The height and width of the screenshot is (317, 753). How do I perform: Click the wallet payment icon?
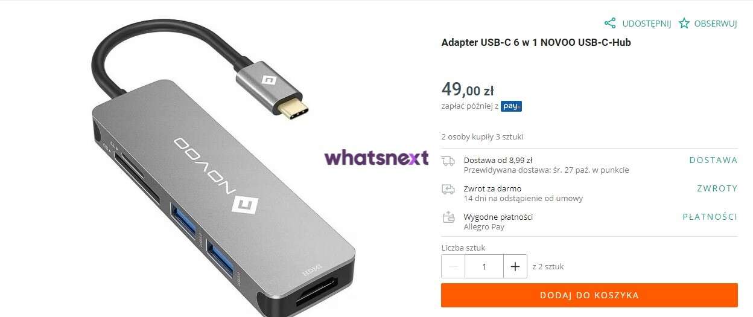pyautogui.click(x=448, y=217)
